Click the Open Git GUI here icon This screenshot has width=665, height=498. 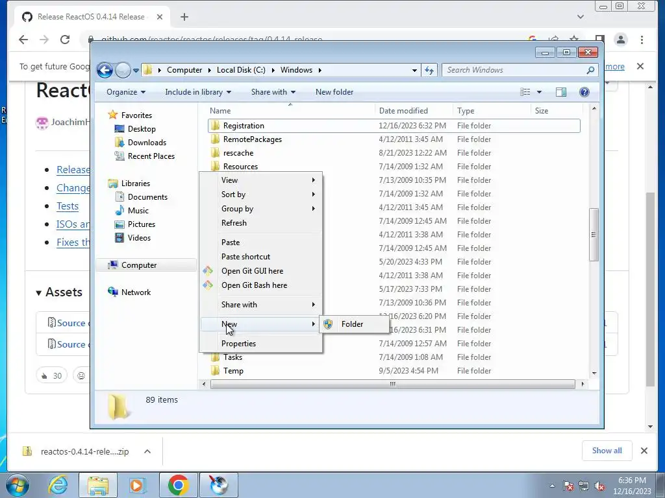tap(208, 271)
